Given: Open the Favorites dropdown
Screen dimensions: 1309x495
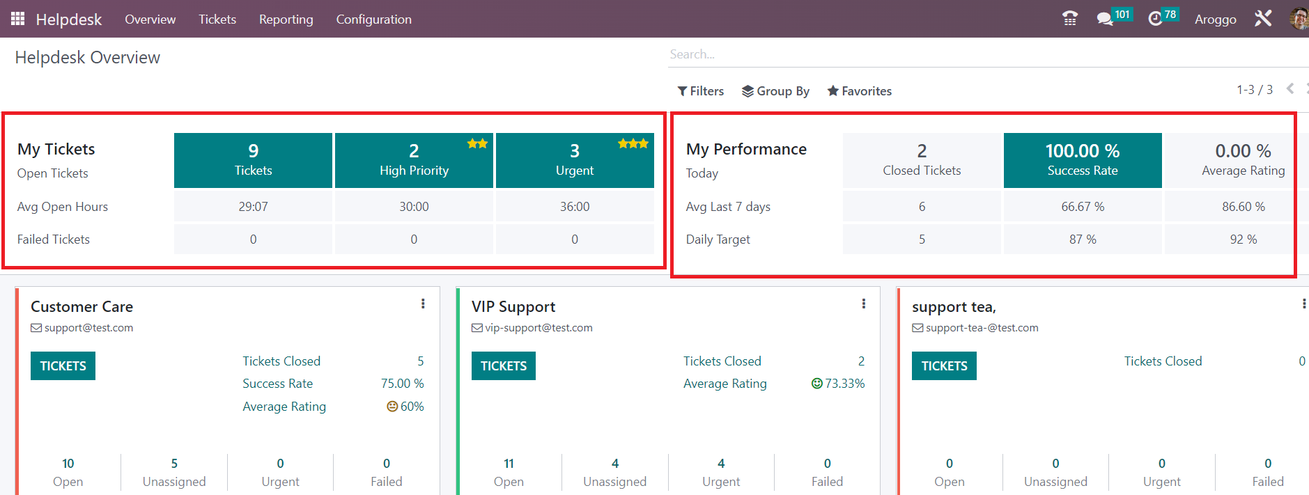Looking at the screenshot, I should [x=859, y=91].
